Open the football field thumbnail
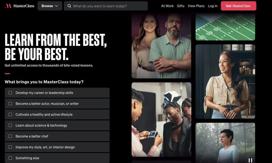 tap(225, 27)
